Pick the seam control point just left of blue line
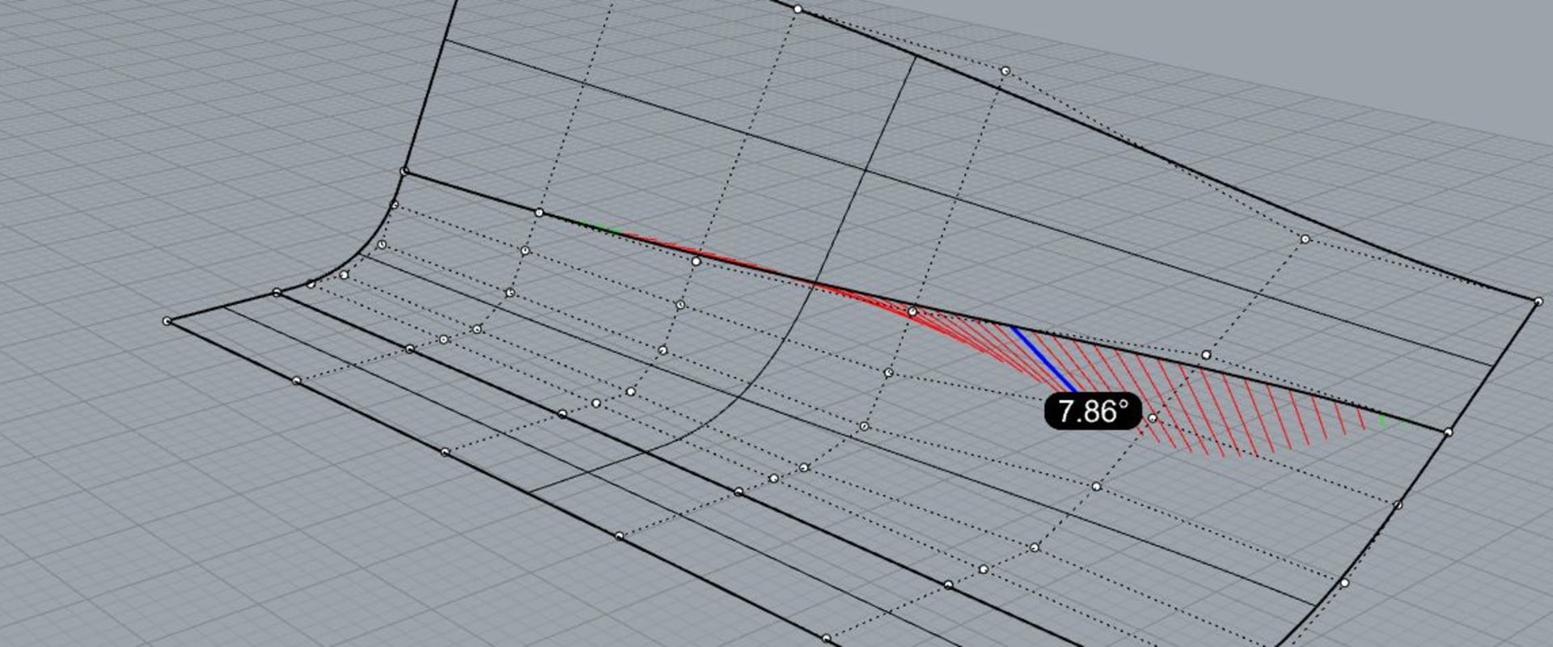 (912, 311)
